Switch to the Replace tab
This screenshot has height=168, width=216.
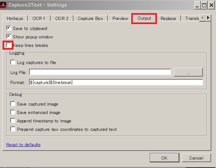168,18
